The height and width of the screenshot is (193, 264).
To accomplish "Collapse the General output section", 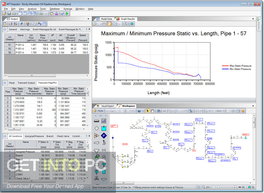I will 5,29.
